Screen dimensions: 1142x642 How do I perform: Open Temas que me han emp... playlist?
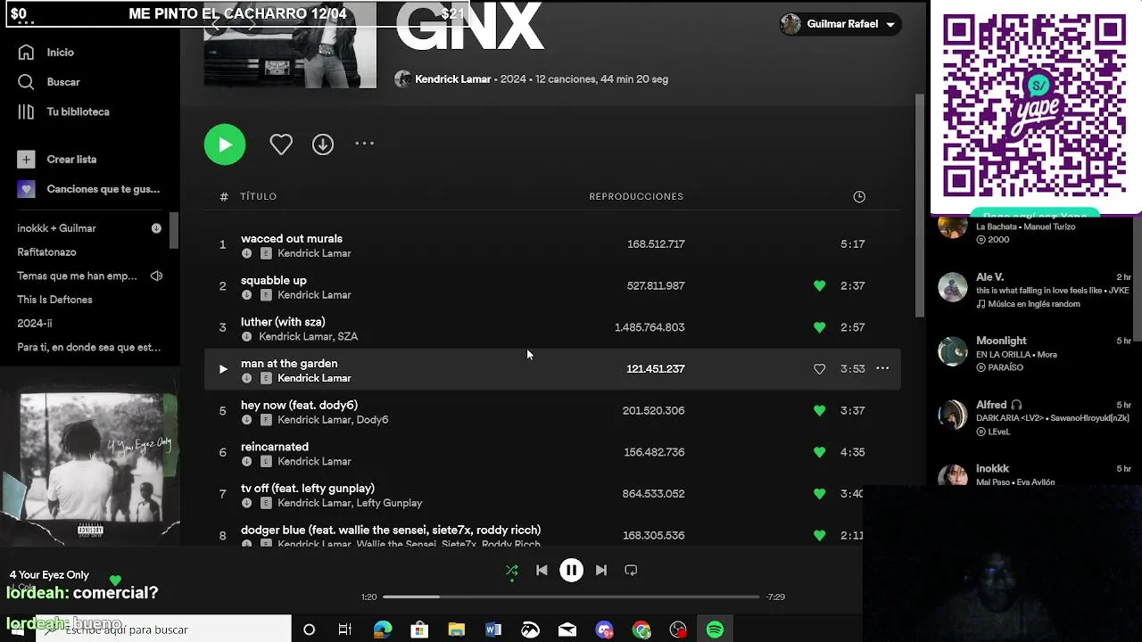click(77, 276)
